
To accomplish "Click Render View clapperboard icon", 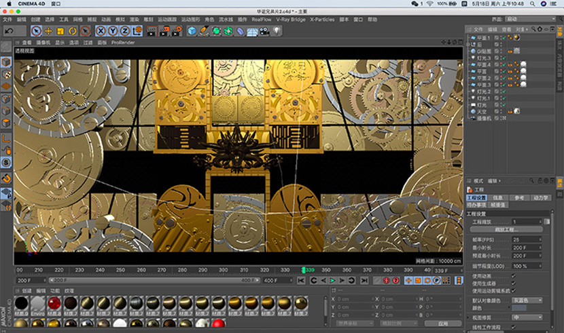I will pyautogui.click(x=152, y=31).
